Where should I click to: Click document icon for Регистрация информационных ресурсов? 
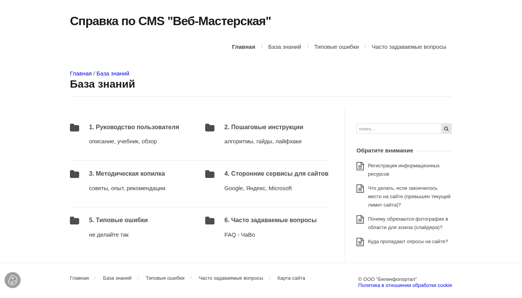[x=360, y=166]
